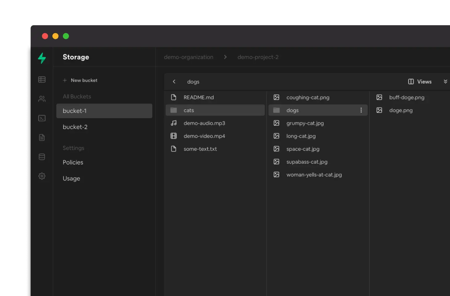Open the Database sidebar icon
The image size is (450, 296).
pyautogui.click(x=42, y=157)
